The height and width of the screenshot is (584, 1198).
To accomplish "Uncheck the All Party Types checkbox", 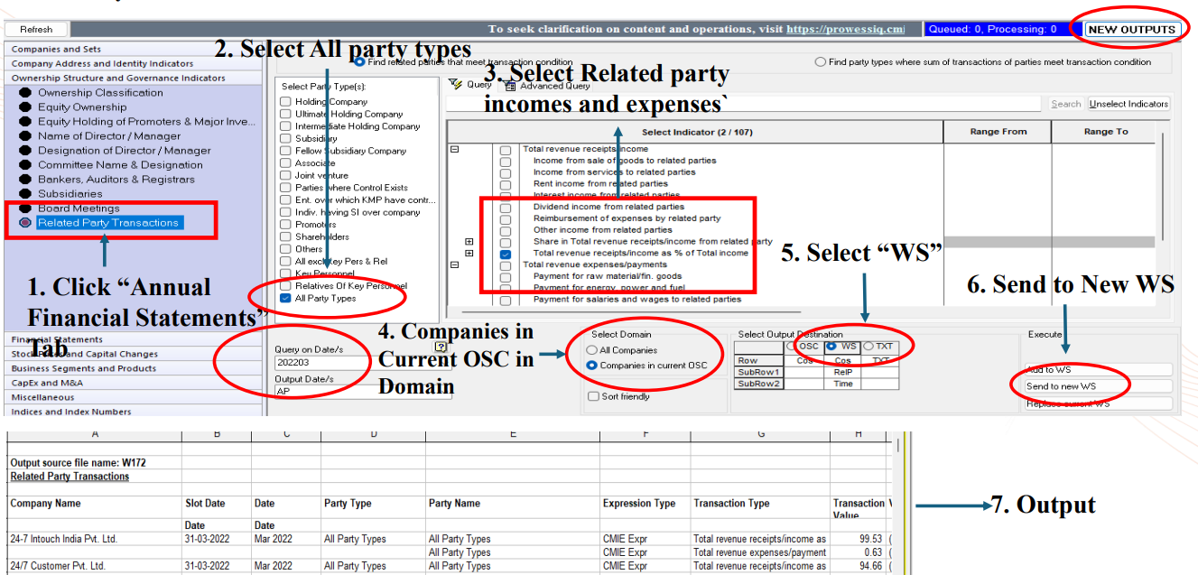I will pyautogui.click(x=286, y=298).
